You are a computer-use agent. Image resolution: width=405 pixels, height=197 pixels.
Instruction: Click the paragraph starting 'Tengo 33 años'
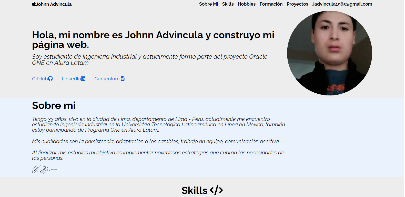click(158, 125)
